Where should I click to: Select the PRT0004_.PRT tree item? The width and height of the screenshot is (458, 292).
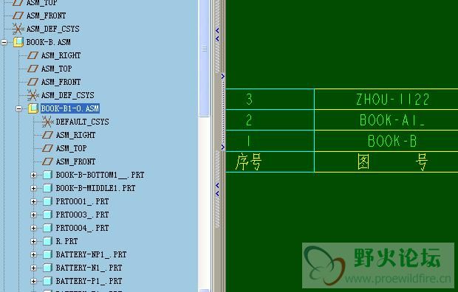click(82, 228)
